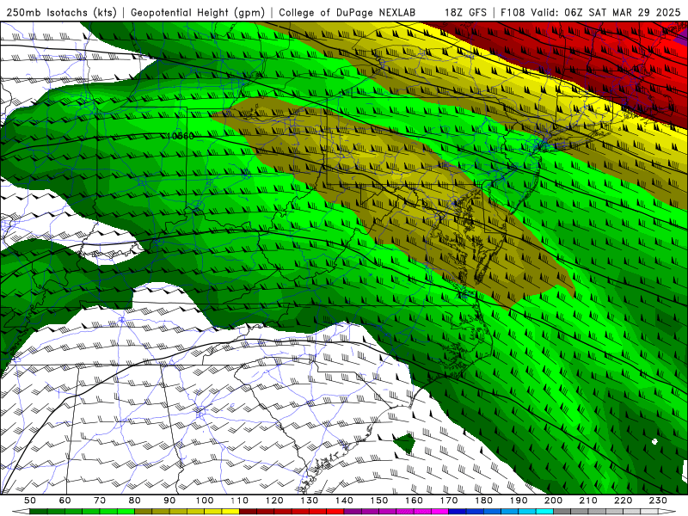This screenshot has width=688, height=516.
Task: Click the '18Z GFS' model run label
Action: (x=465, y=12)
